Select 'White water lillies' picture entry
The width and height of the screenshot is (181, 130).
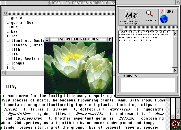tap(135, 40)
